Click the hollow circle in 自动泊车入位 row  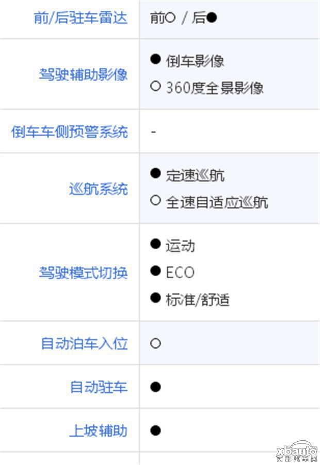point(155,343)
